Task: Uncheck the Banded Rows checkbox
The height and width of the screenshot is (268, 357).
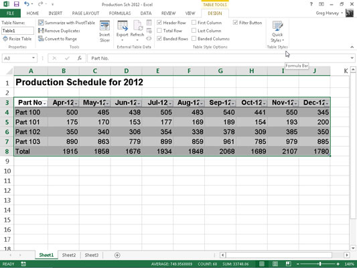Action: [x=159, y=38]
